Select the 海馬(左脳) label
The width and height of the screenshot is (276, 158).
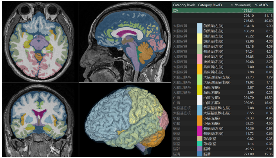pos(211,87)
